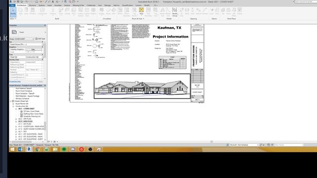The width and height of the screenshot is (317, 178).
Task: Click the Properties help link
Action: [x=15, y=82]
